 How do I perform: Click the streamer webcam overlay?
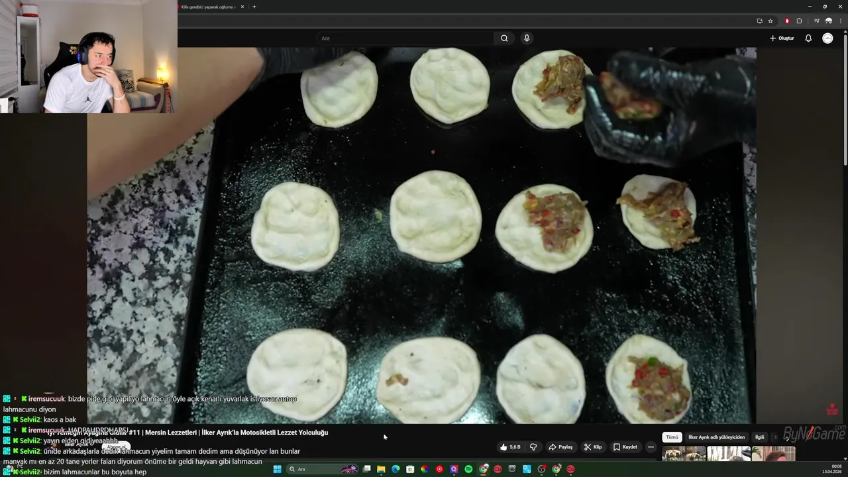89,56
